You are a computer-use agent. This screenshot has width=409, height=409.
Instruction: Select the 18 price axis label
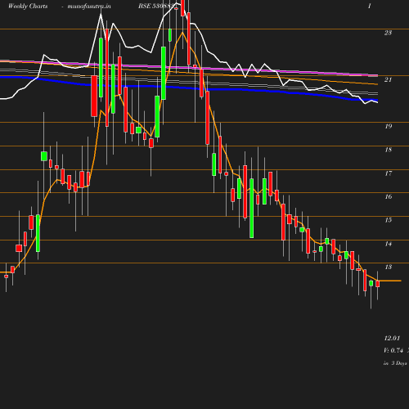pyautogui.click(x=389, y=150)
